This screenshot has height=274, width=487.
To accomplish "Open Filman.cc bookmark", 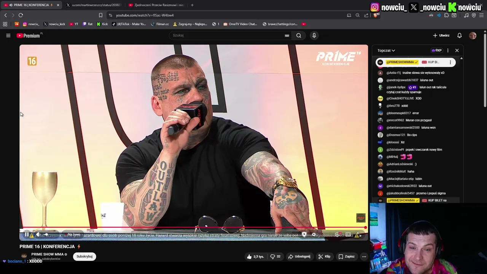I will coord(160,24).
